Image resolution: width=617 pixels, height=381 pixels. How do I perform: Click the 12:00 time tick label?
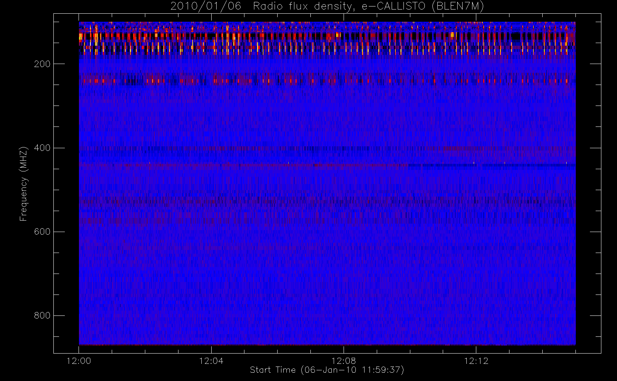79,361
